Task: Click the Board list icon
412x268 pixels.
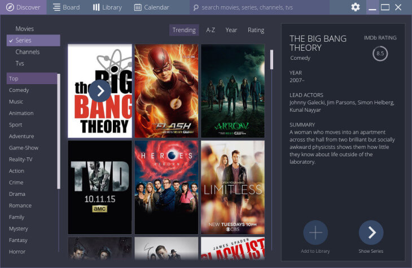Action: click(56, 7)
